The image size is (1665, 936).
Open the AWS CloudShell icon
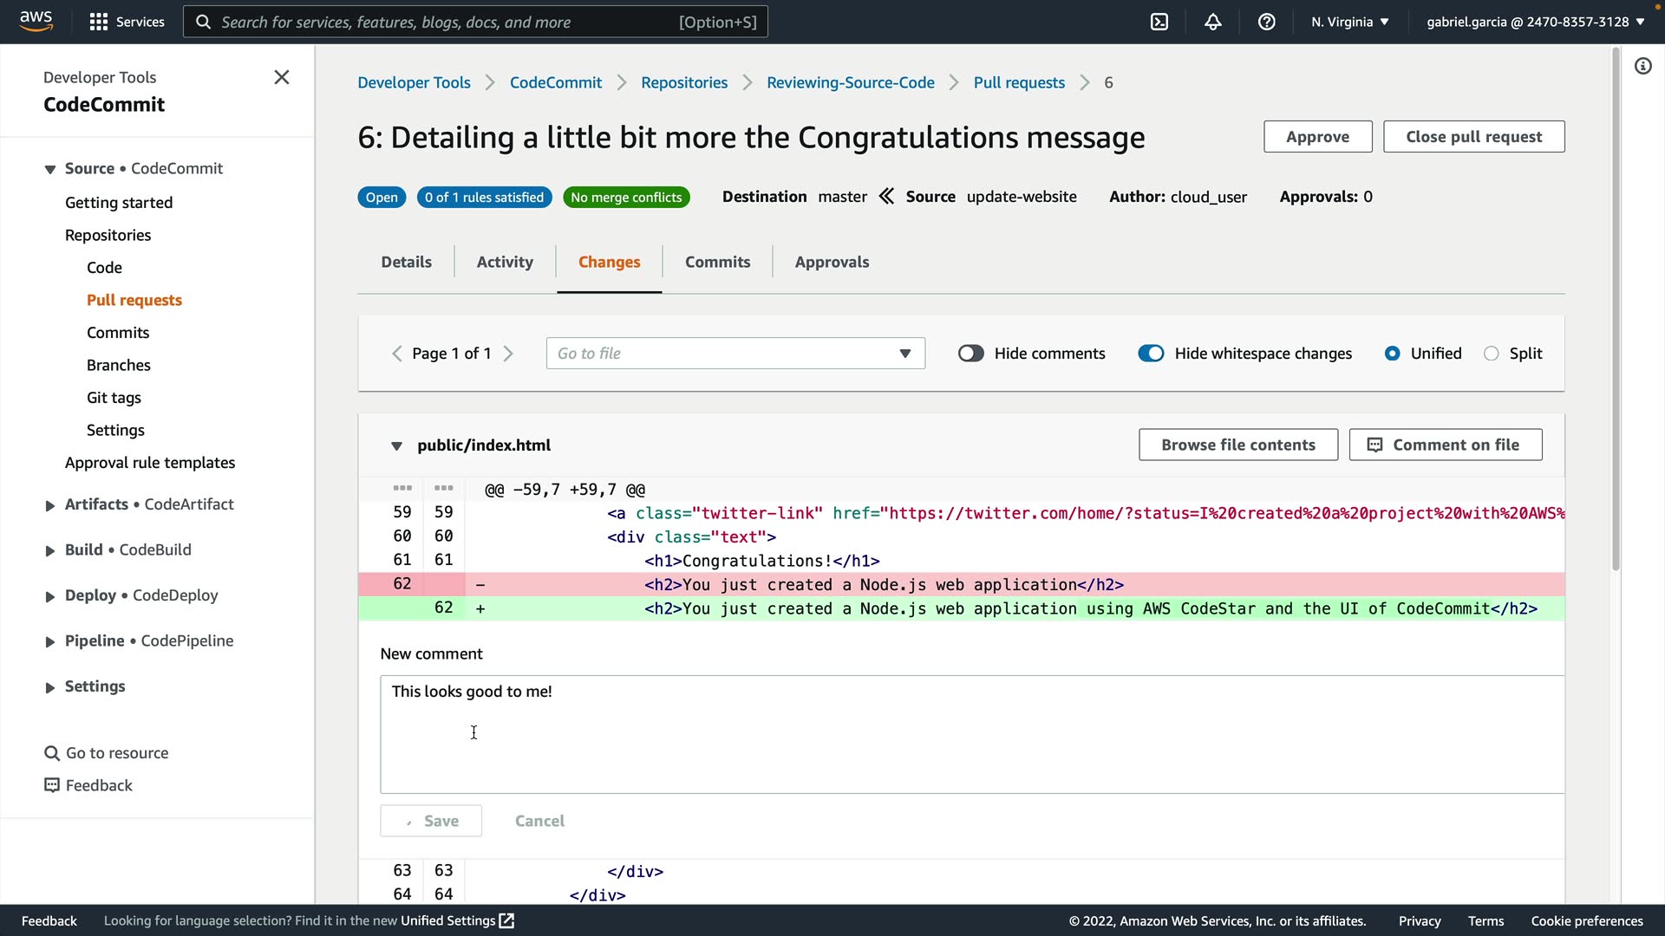click(1159, 22)
